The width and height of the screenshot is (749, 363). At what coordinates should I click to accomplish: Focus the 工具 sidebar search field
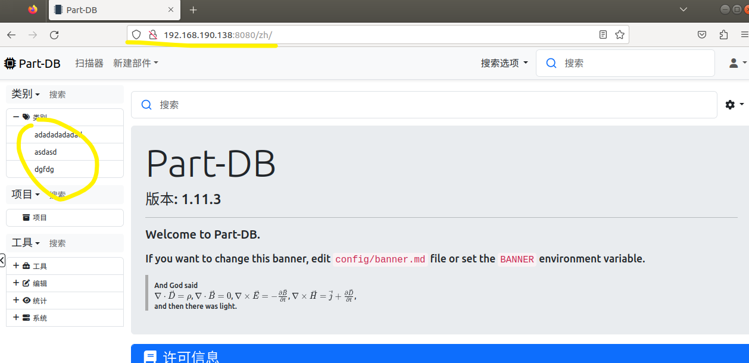pyautogui.click(x=83, y=243)
